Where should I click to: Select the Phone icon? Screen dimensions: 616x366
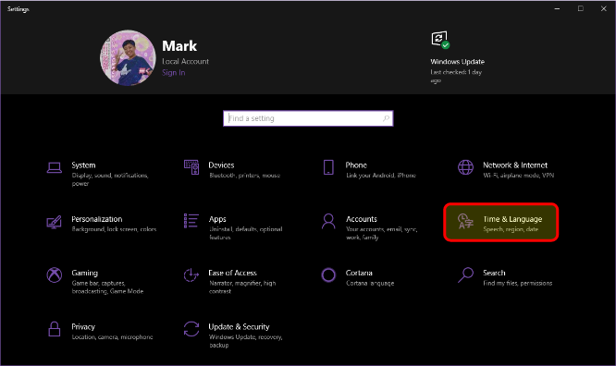point(328,167)
